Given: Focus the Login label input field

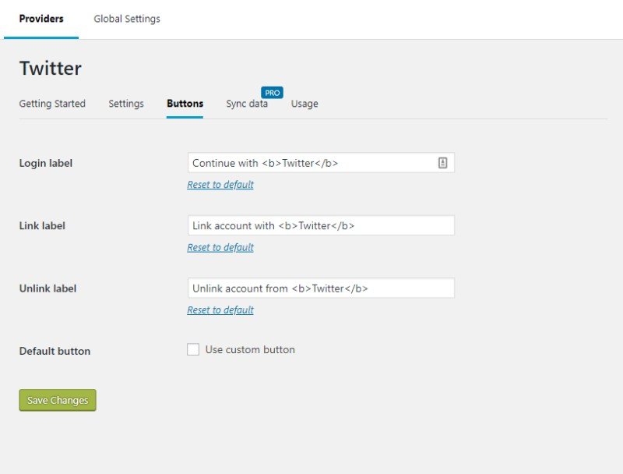Looking at the screenshot, I should (x=321, y=163).
